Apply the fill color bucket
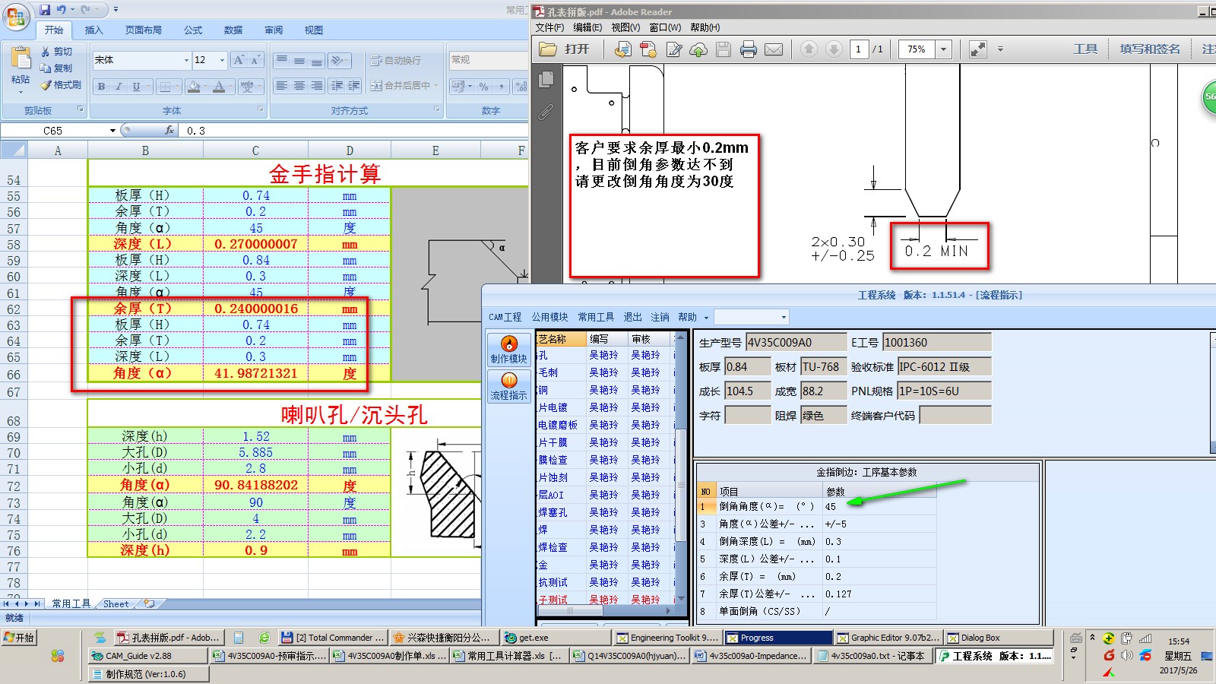 click(x=194, y=87)
